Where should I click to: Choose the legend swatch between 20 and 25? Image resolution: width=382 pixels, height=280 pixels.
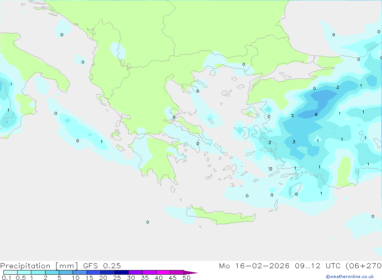pyautogui.click(x=108, y=272)
